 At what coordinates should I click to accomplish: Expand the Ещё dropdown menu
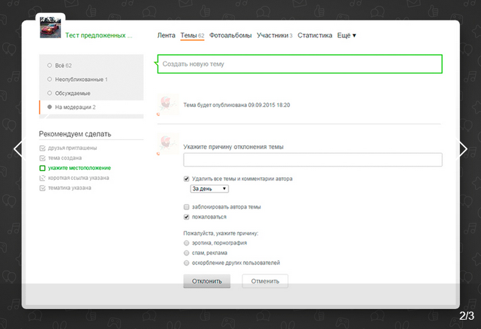346,35
